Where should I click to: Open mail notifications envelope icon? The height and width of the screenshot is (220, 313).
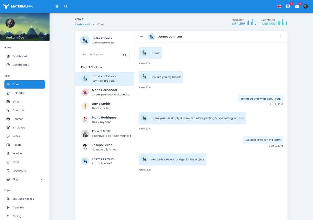point(297,7)
